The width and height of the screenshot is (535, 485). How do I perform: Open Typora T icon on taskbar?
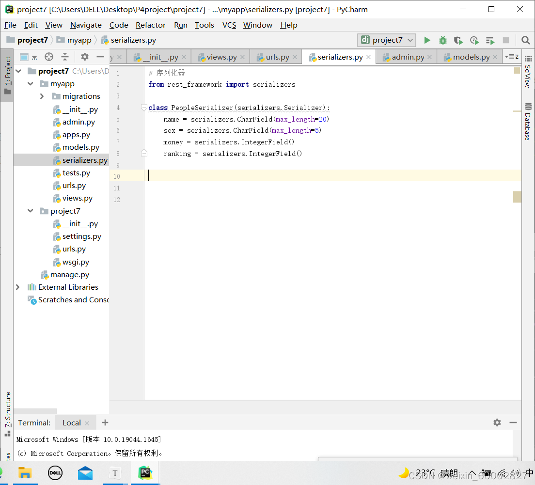coord(115,473)
